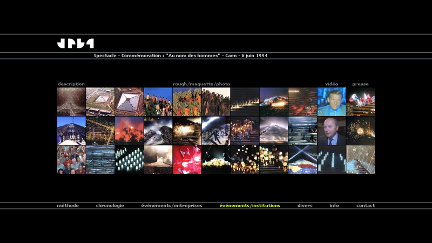The width and height of the screenshot is (432, 243).
Task: Open événements/entreprises in the bottom navigation
Action: click(172, 206)
